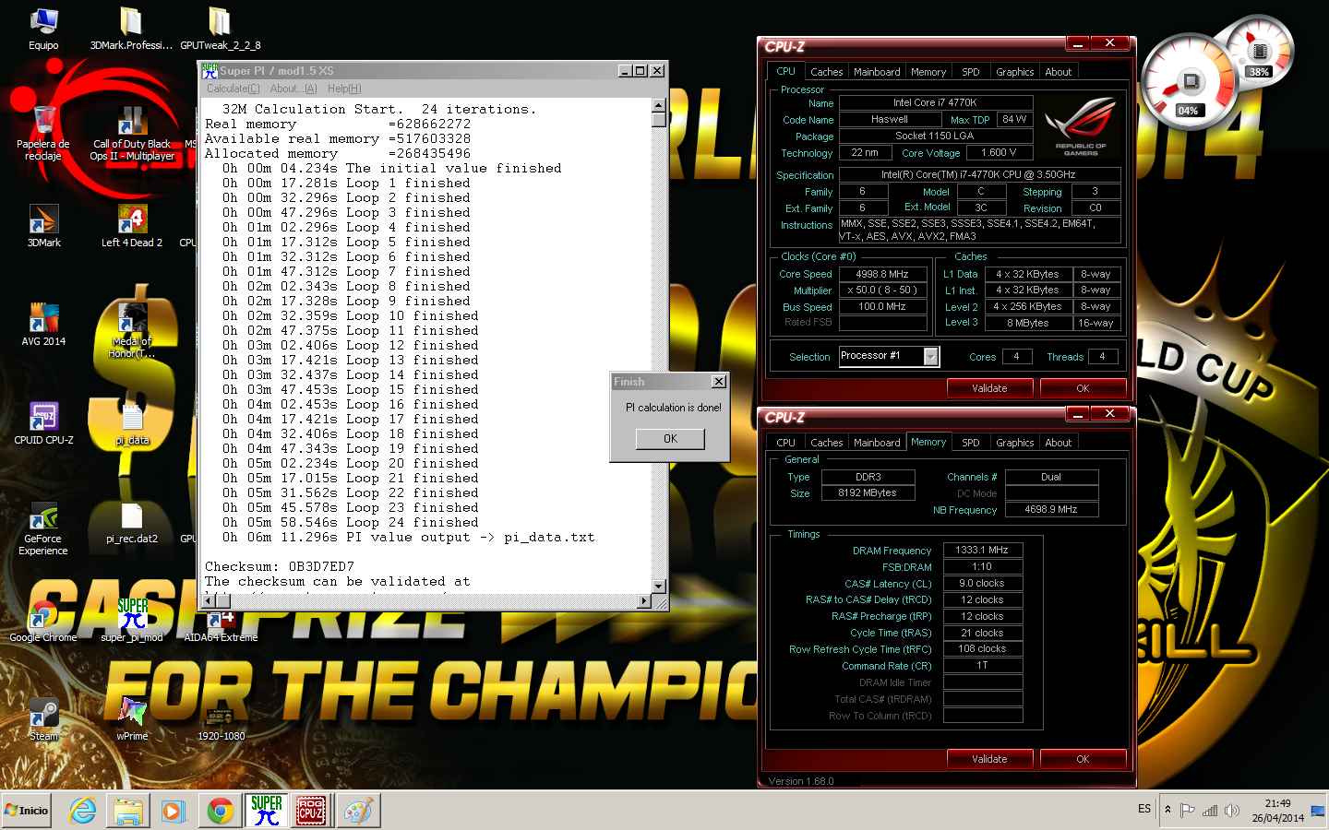This screenshot has width=1329, height=830.
Task: Open the Calculate menu in Super PI
Action: point(233,89)
